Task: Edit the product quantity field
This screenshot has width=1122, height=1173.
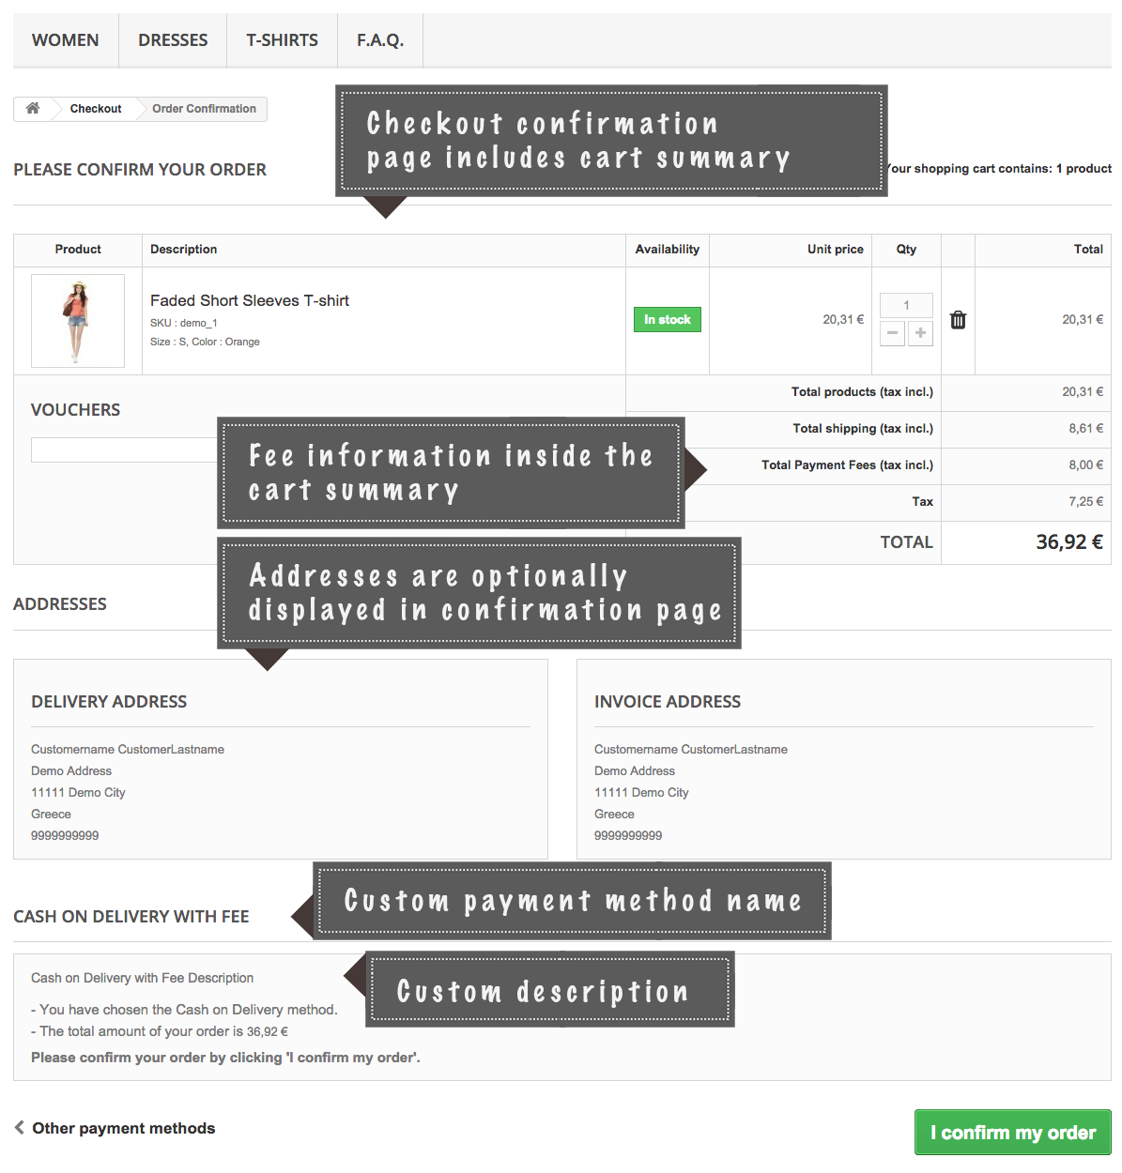Action: pyautogui.click(x=905, y=305)
